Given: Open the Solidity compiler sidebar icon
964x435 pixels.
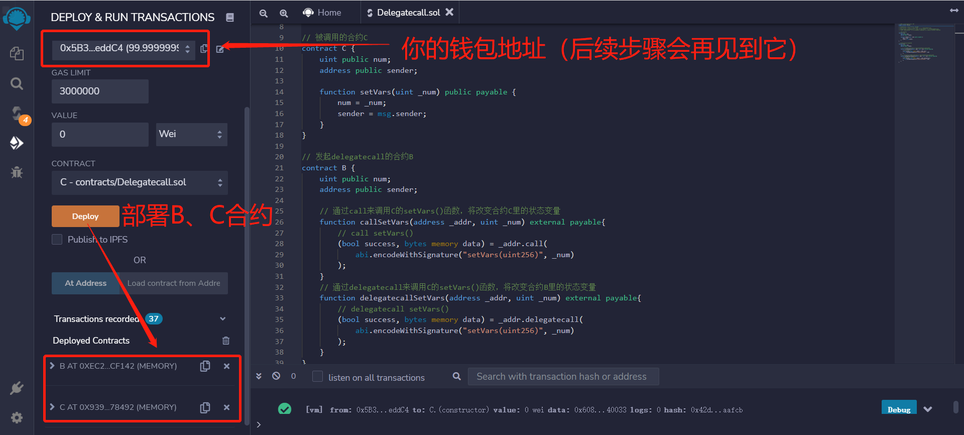Looking at the screenshot, I should click(x=17, y=114).
